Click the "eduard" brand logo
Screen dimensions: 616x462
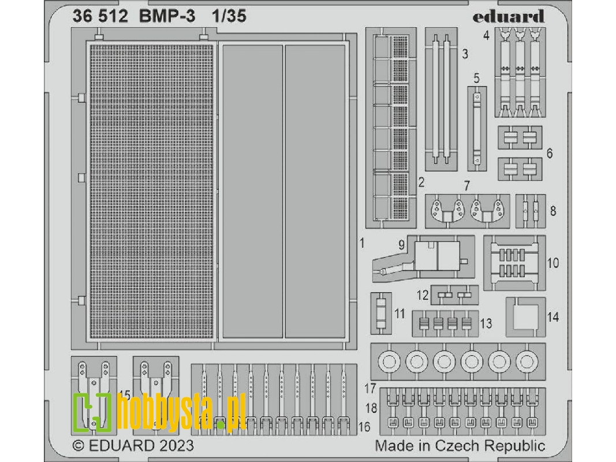[x=509, y=17]
